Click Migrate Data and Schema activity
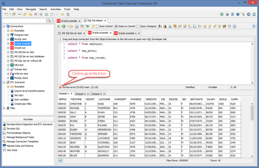This screenshot has width=259, height=168. pos(20,146)
